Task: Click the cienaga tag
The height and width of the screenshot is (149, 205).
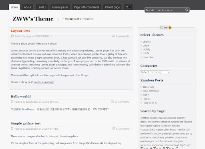Action: coord(153,118)
